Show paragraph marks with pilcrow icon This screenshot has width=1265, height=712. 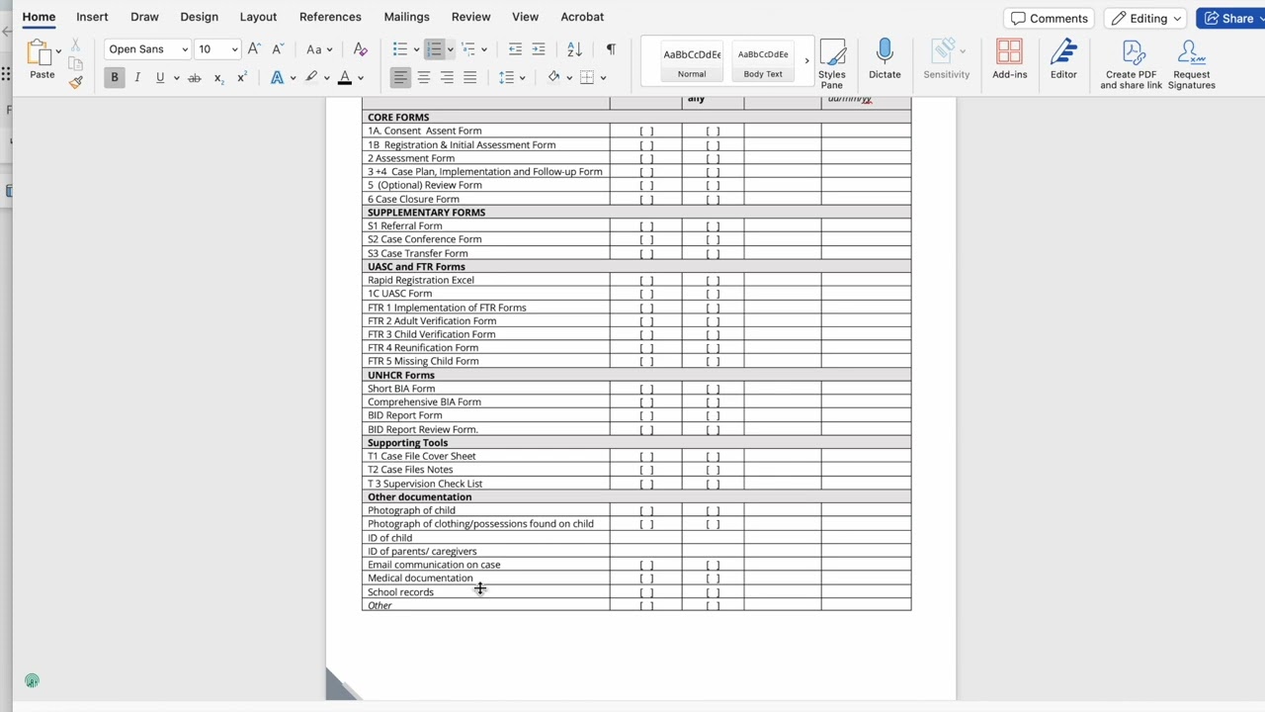click(x=611, y=48)
